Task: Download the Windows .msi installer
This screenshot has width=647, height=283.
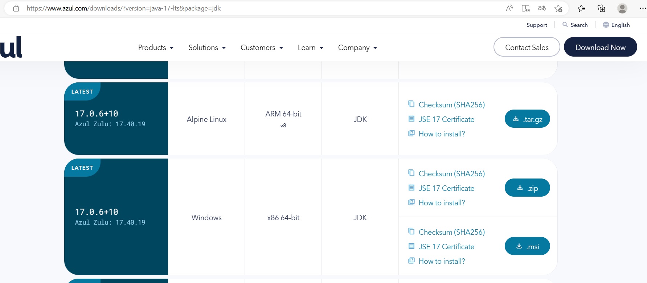Action: click(x=527, y=246)
